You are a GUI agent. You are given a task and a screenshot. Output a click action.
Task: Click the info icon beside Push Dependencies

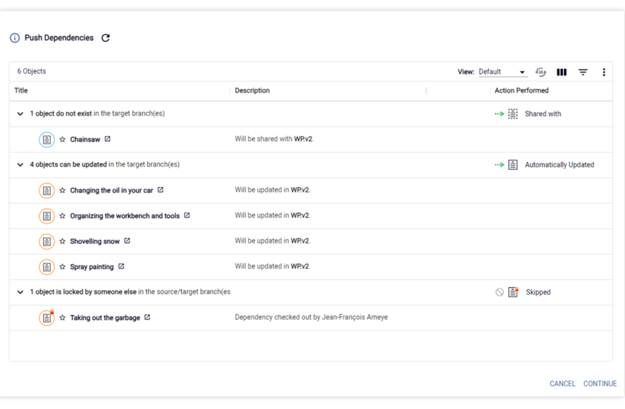tap(15, 38)
